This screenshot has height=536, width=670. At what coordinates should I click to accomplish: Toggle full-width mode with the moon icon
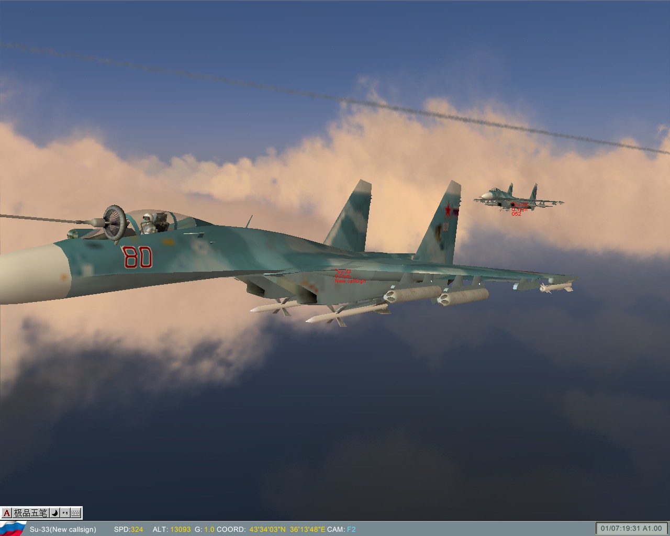[x=54, y=513]
